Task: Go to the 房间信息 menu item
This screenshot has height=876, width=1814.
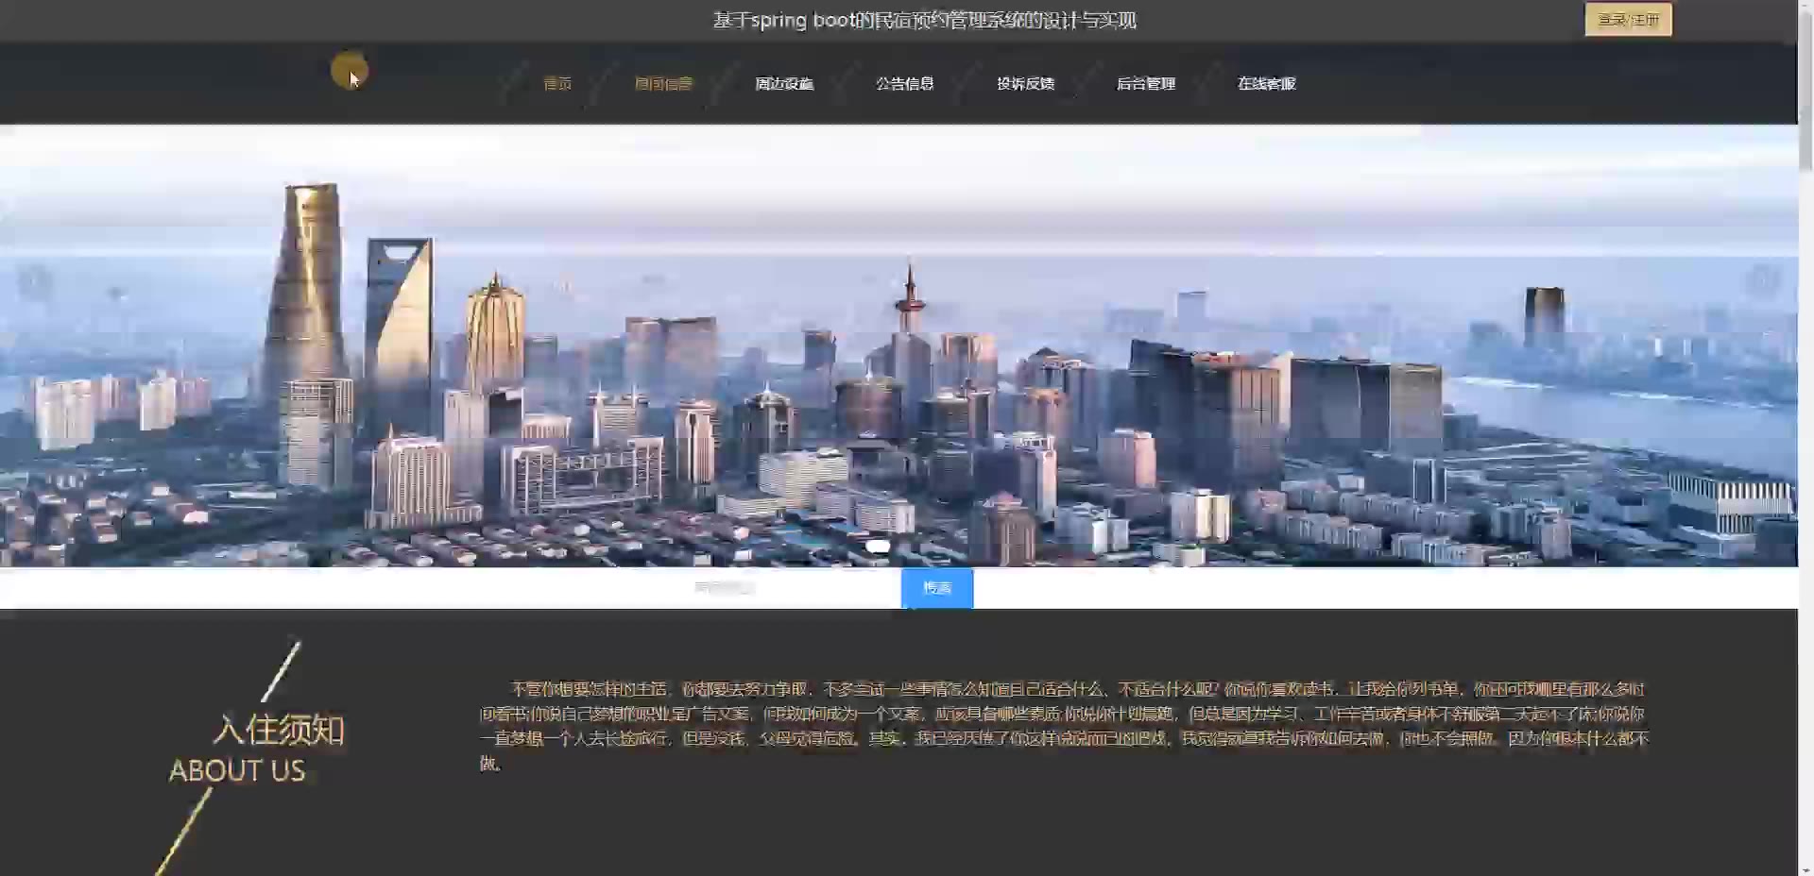Action: 663,84
